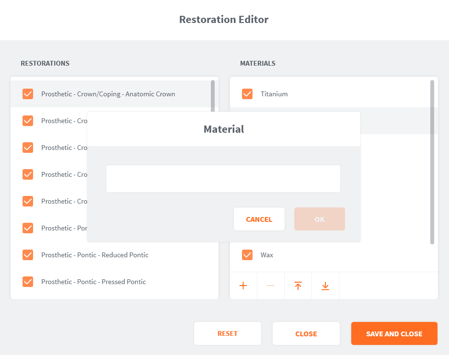Click the plus icon to add material
Screen dimensions: 449x355
click(x=243, y=286)
